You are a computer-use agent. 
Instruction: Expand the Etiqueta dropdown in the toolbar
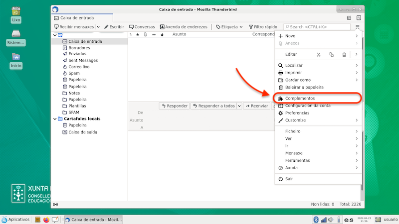pyautogui.click(x=241, y=27)
